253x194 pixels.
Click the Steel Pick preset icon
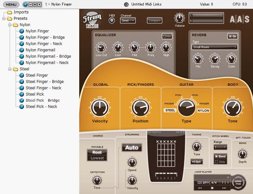point(22,94)
